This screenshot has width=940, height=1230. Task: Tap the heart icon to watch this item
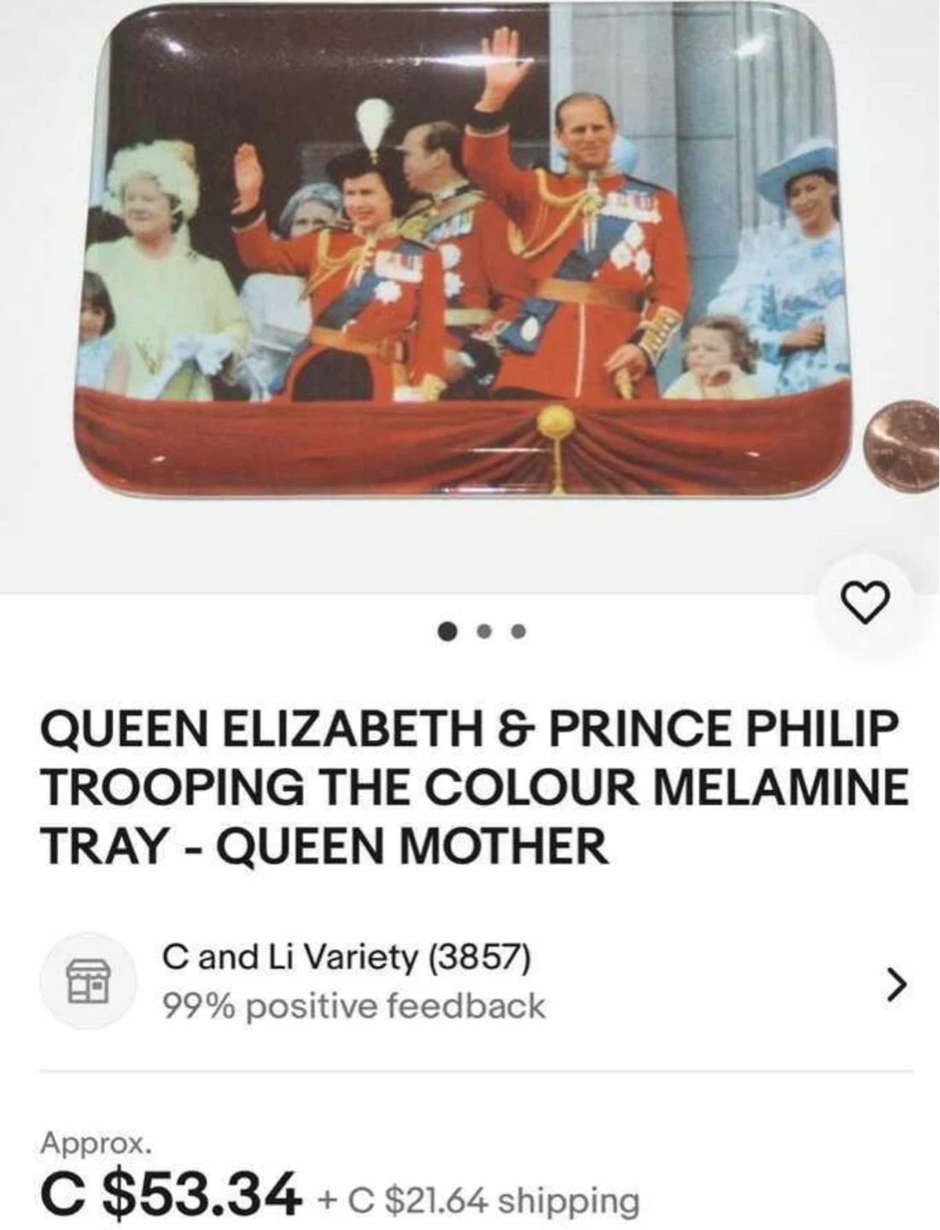pos(865,603)
